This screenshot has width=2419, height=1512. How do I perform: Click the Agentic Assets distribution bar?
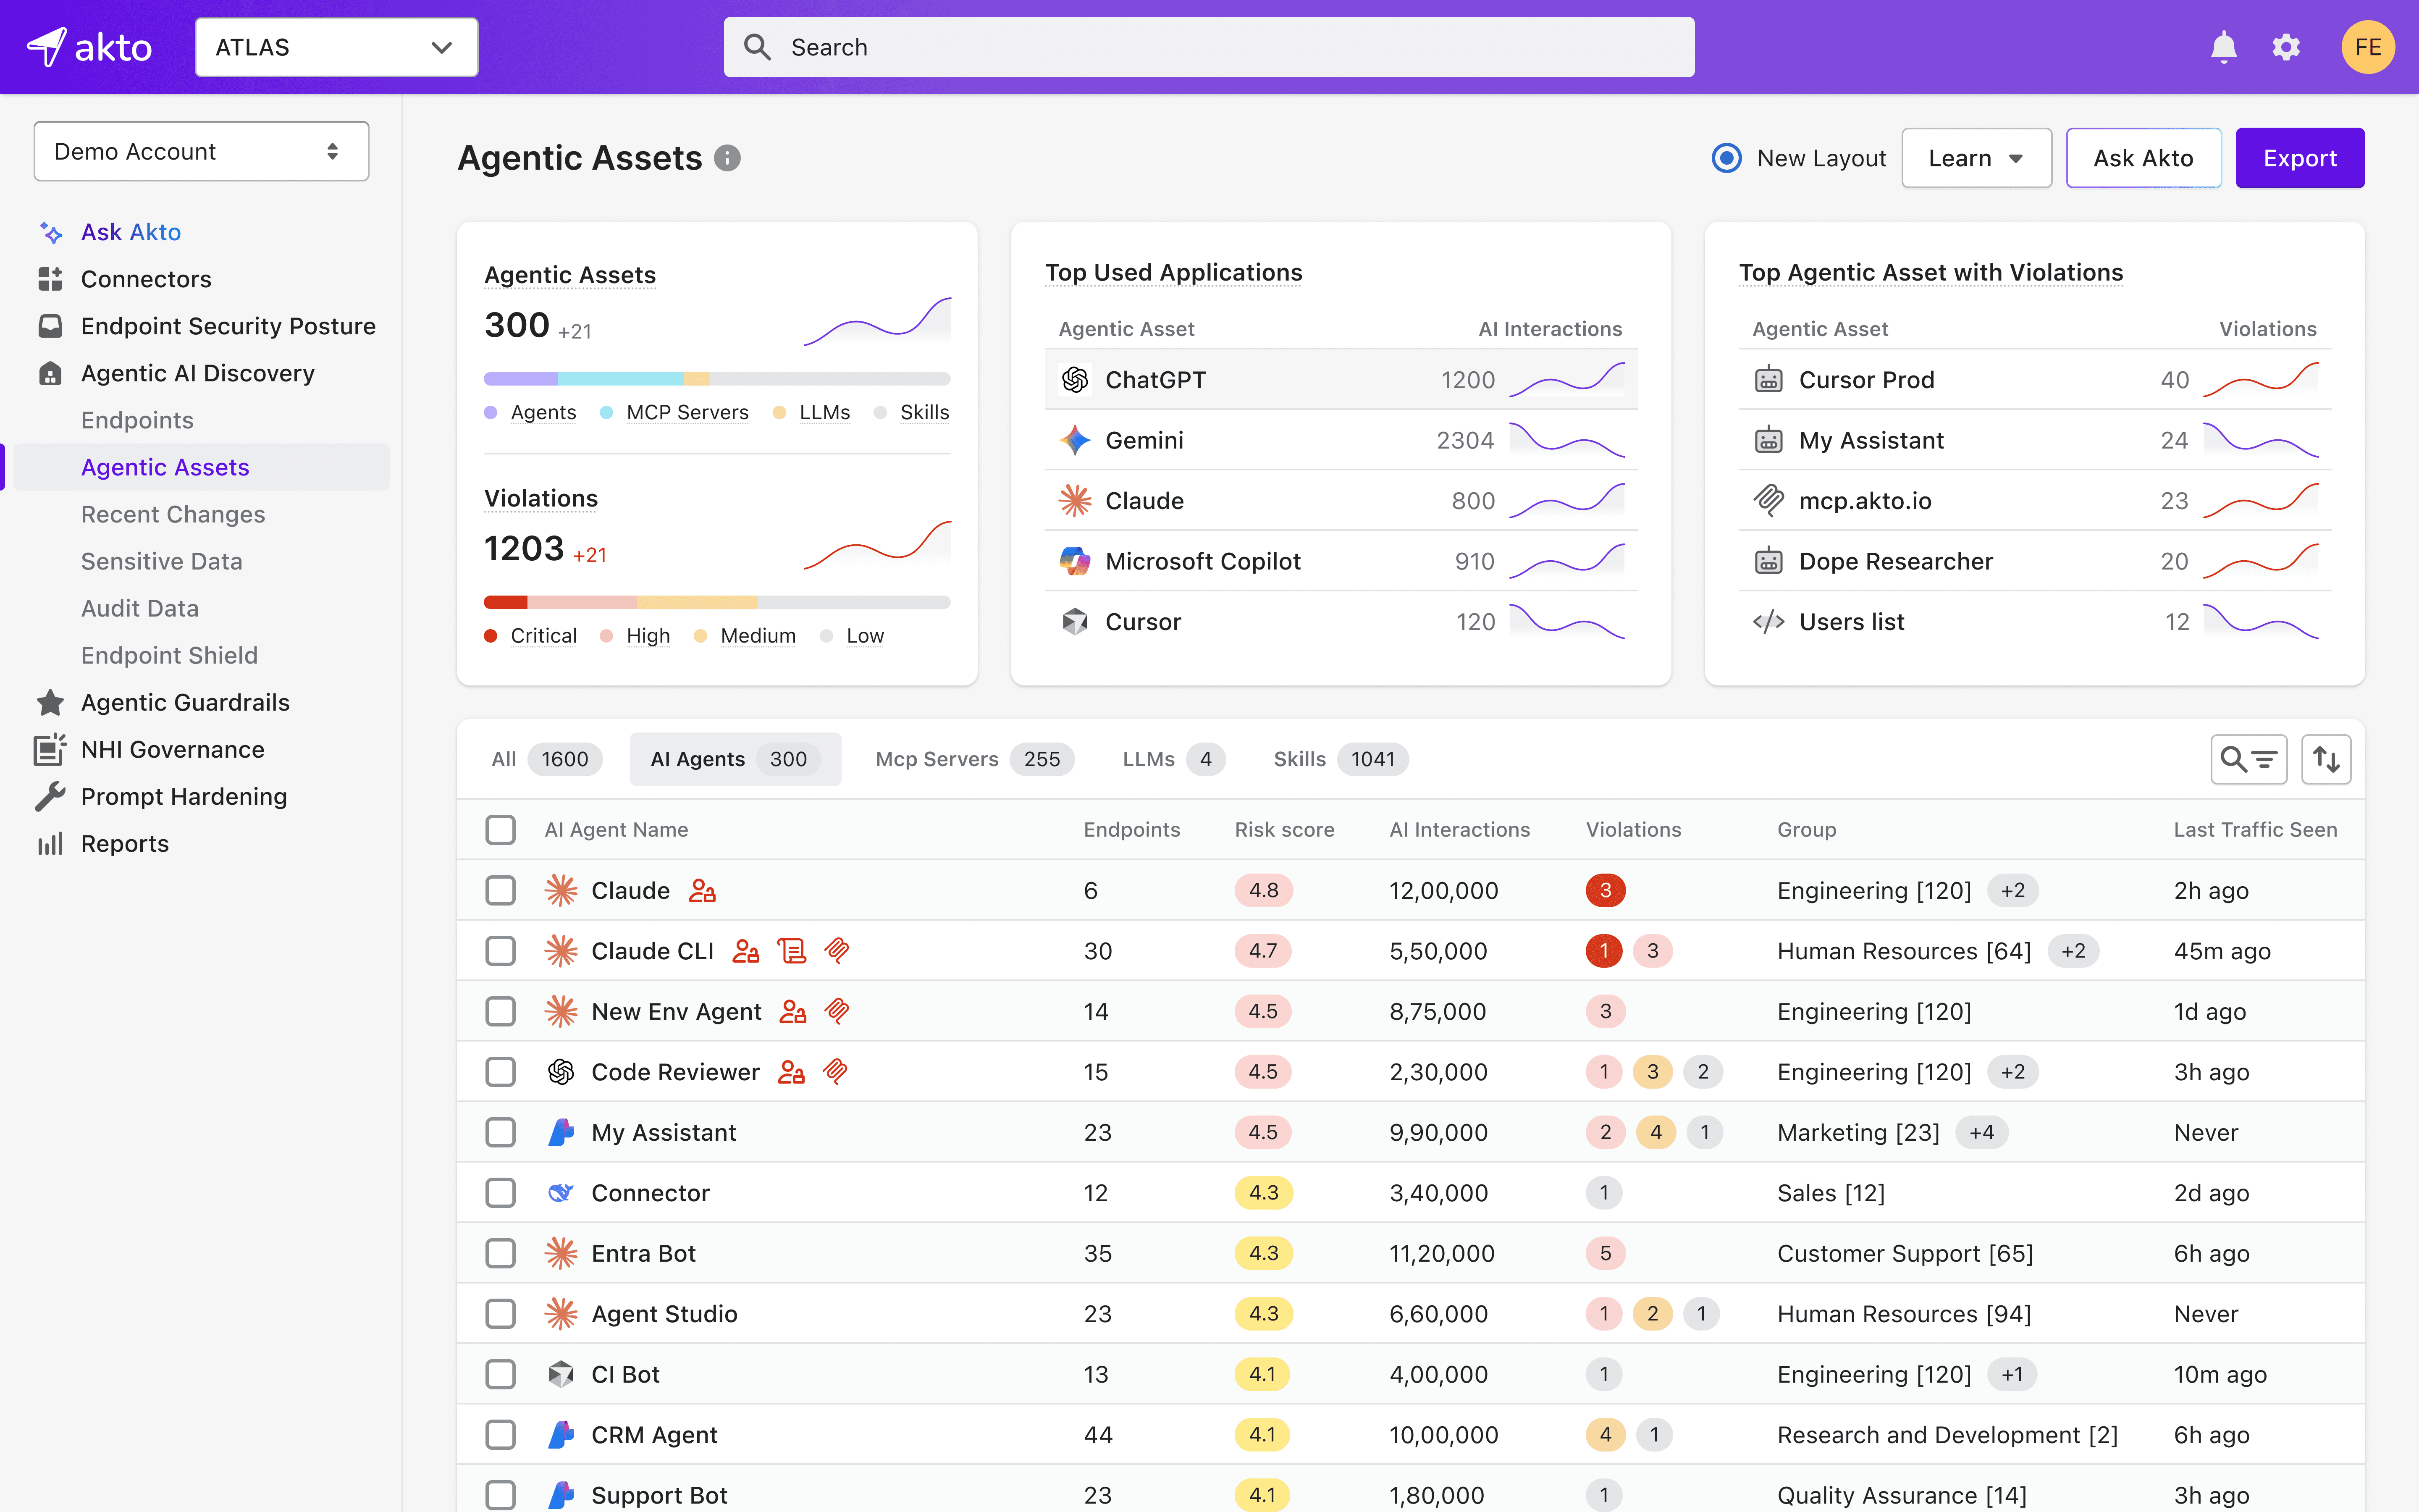(717, 379)
